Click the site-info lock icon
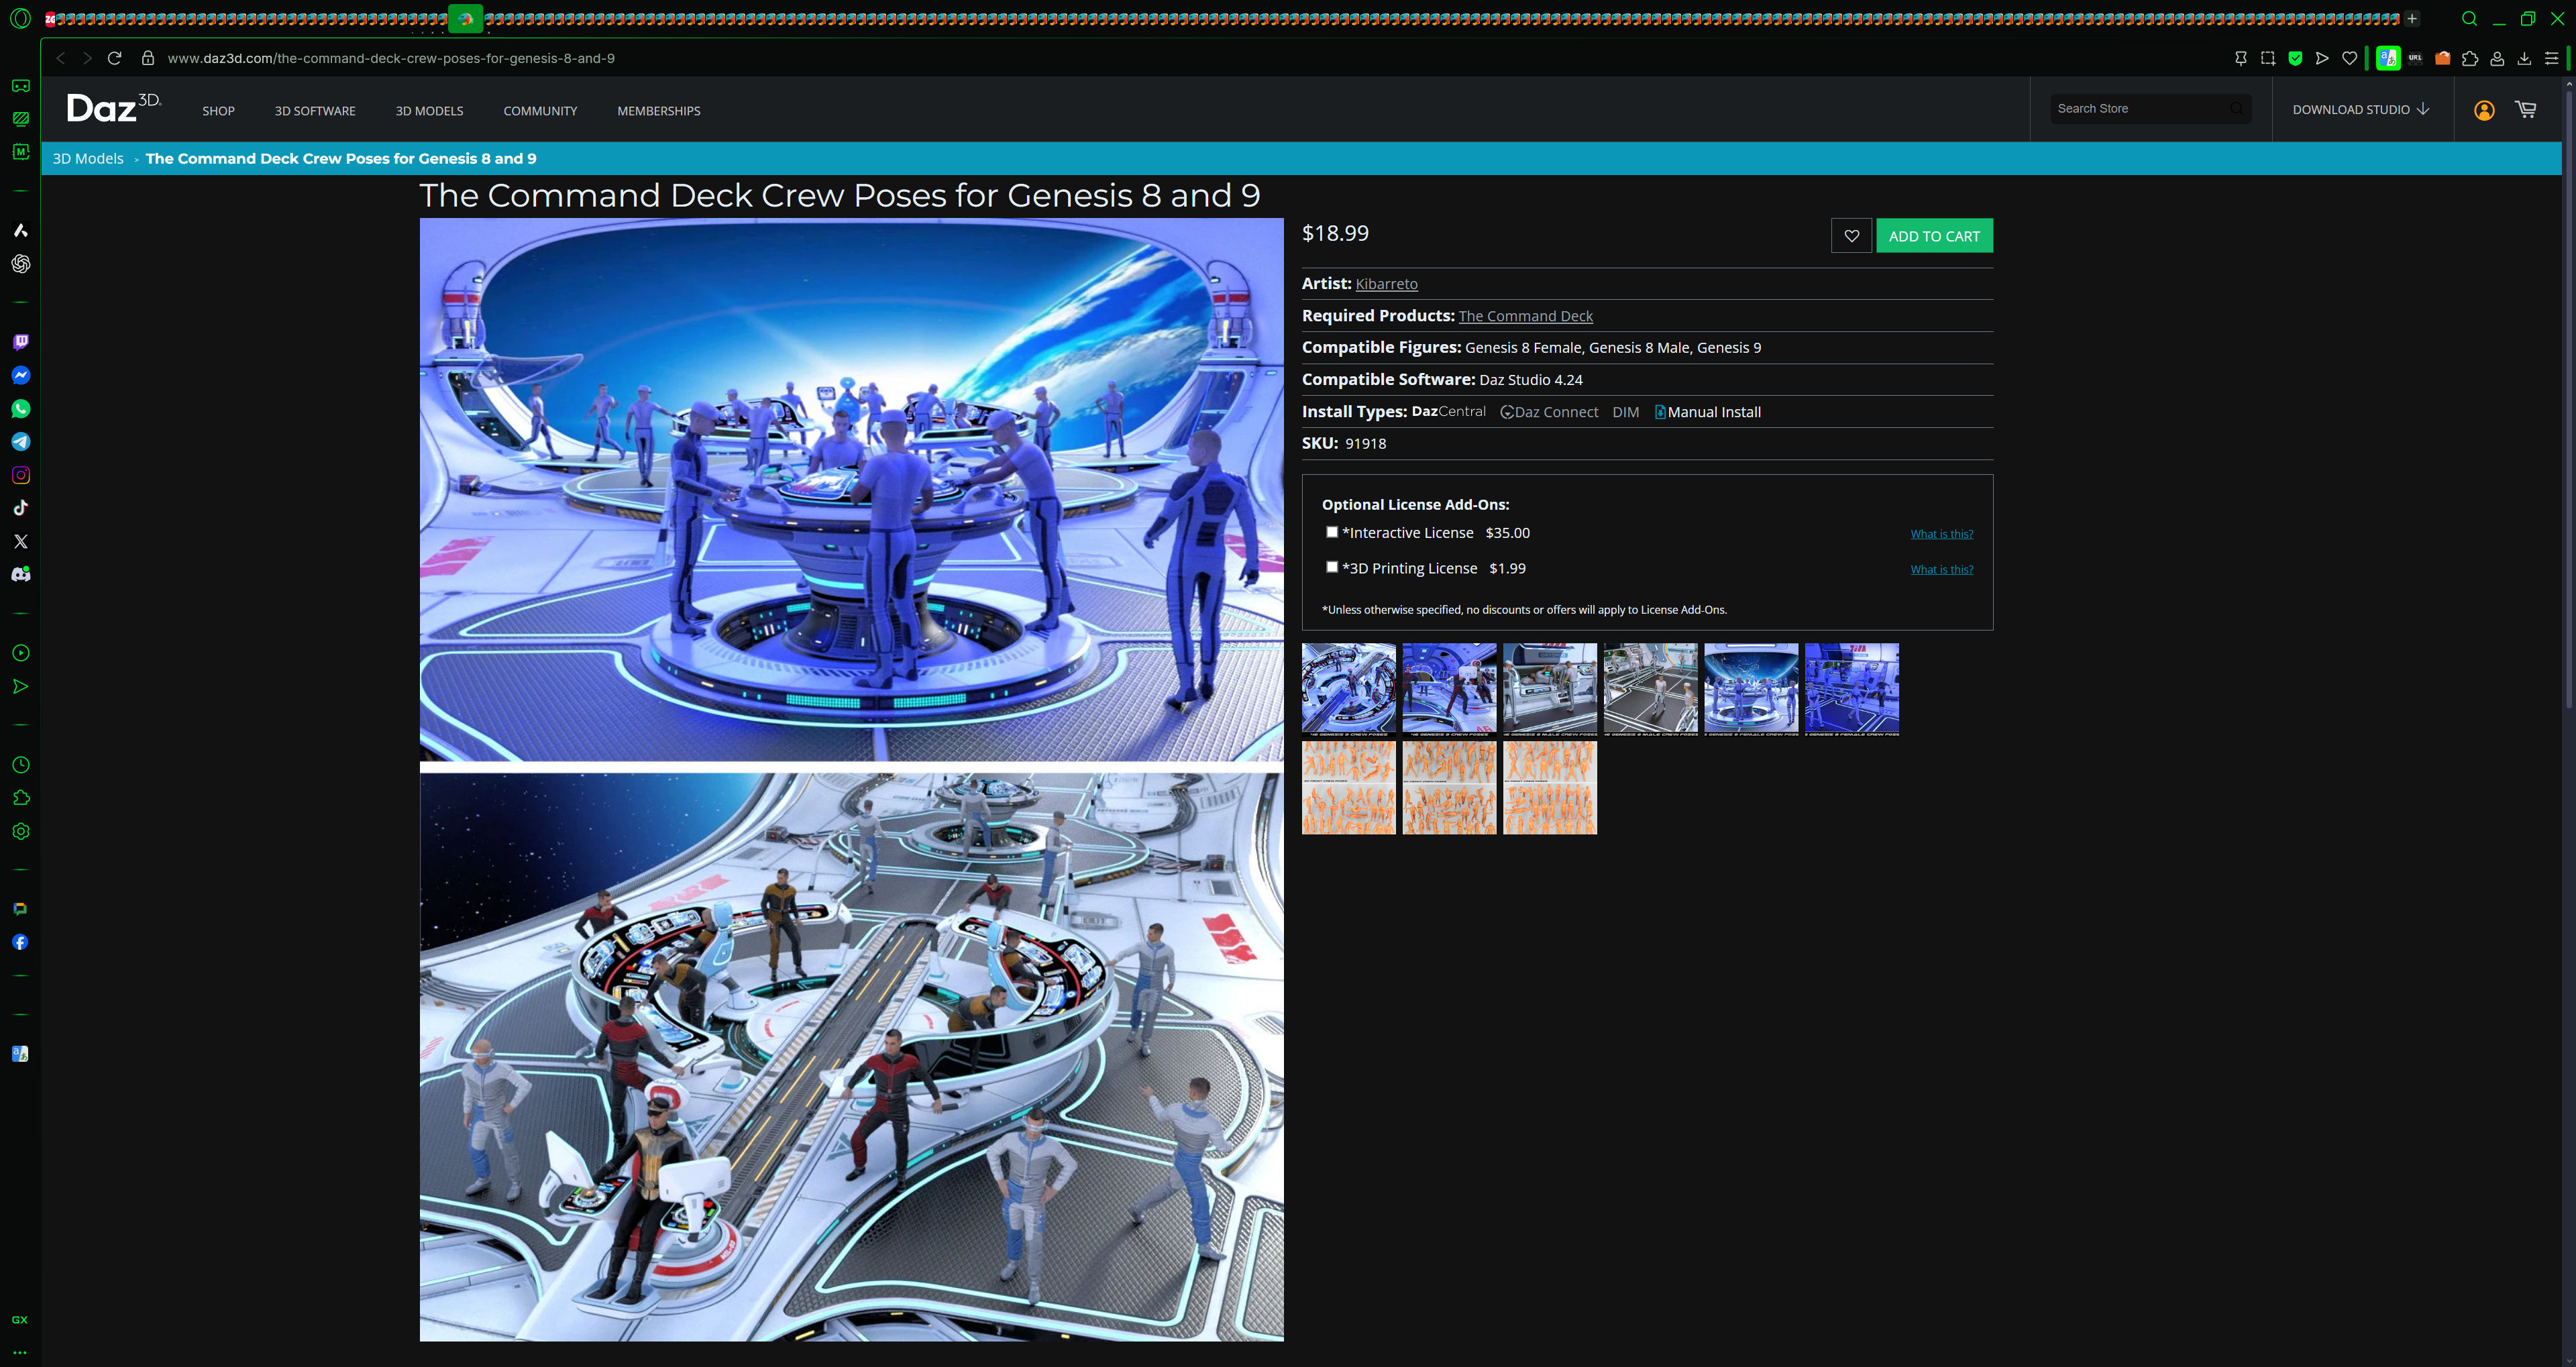 [x=148, y=58]
